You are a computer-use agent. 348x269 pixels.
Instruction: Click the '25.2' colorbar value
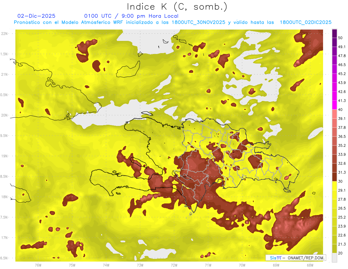342,217
